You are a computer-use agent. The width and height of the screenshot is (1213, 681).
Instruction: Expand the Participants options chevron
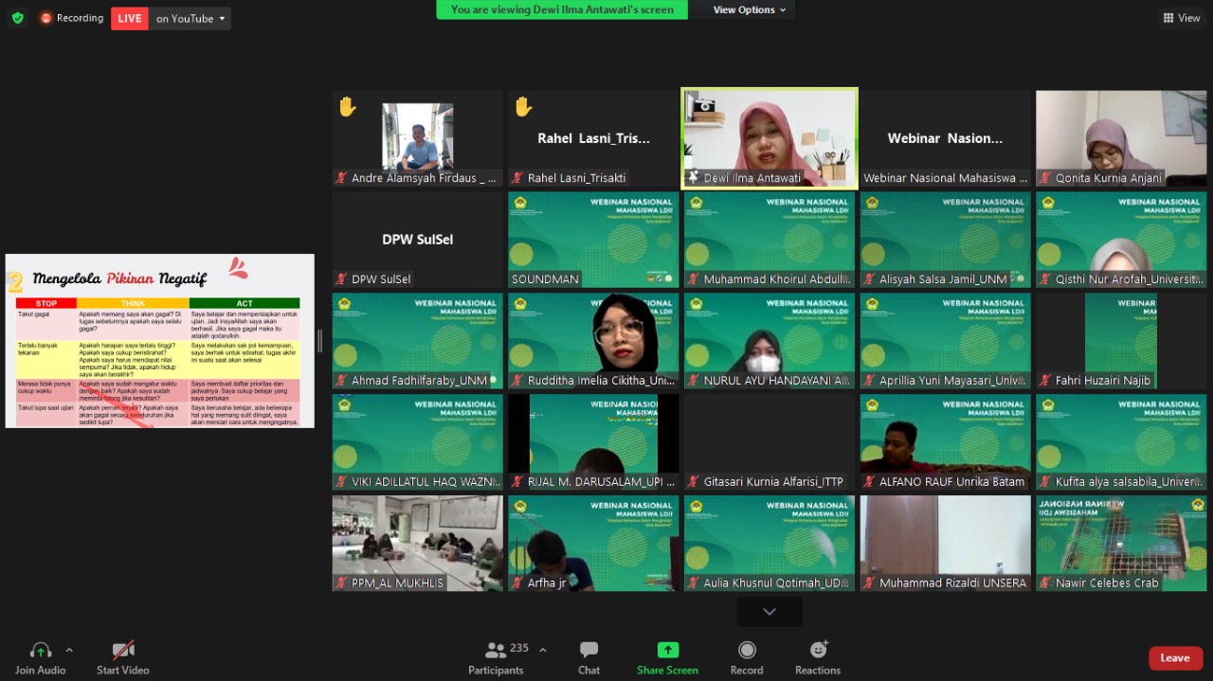543,650
